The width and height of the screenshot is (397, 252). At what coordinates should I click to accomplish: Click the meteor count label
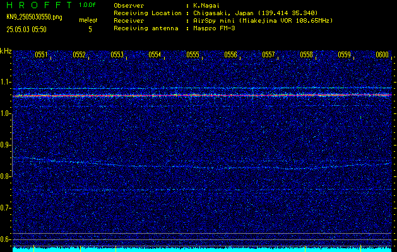pos(88,20)
